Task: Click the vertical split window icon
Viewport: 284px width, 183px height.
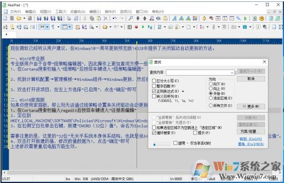Action: point(225,18)
